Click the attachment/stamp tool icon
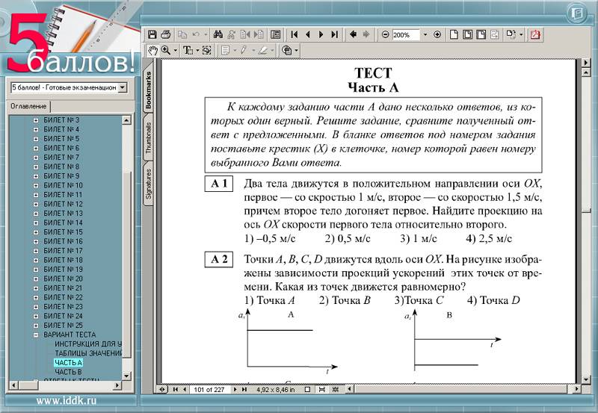This screenshot has height=413, width=598. coord(287,50)
